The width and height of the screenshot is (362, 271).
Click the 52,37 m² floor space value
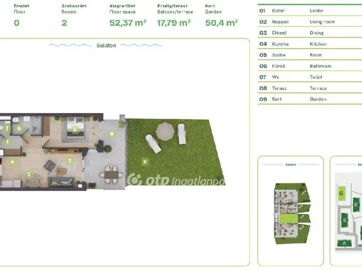(x=128, y=23)
